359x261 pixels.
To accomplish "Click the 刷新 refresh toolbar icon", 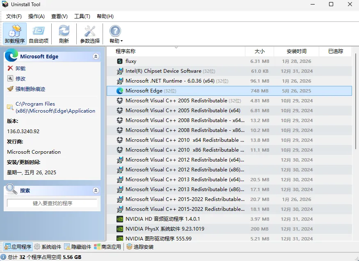I will 64,34.
